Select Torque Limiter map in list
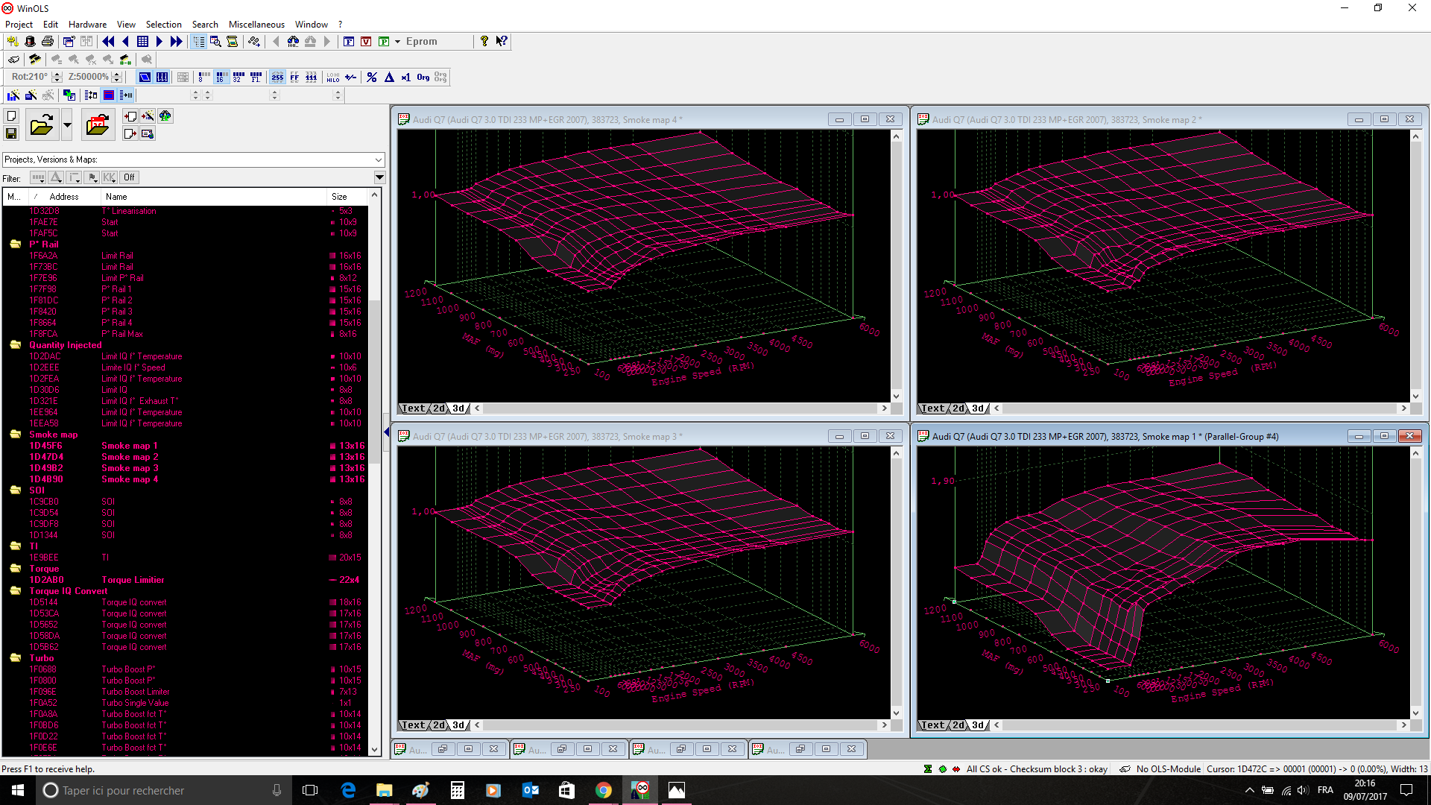 pyautogui.click(x=133, y=580)
